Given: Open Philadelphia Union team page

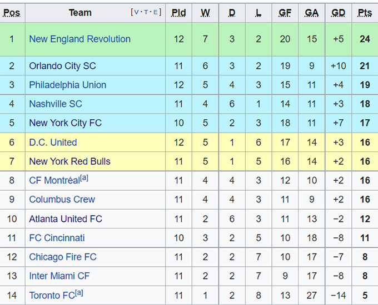Looking at the screenshot, I should (67, 85).
